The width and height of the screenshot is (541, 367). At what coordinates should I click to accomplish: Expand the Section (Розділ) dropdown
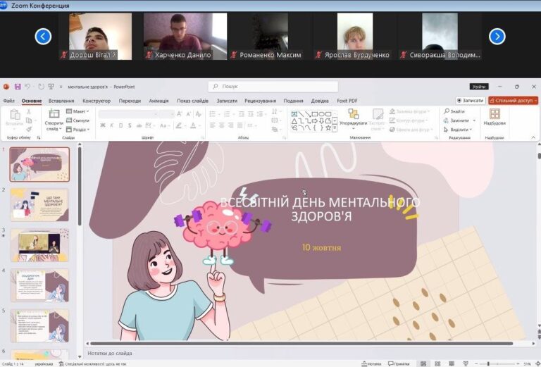point(77,130)
